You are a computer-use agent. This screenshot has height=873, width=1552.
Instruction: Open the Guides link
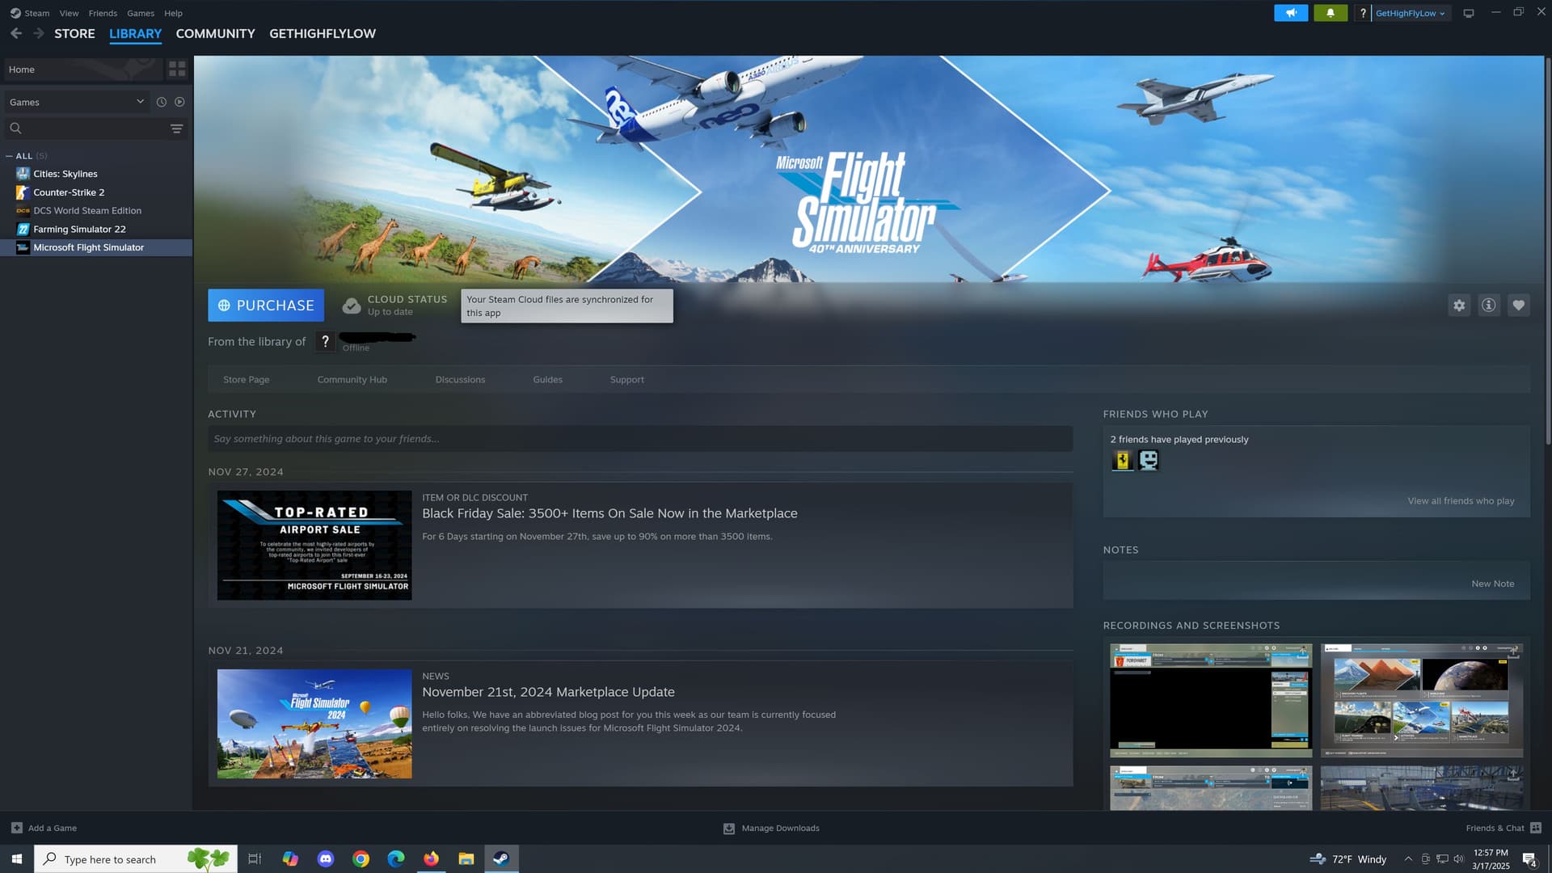coord(547,379)
